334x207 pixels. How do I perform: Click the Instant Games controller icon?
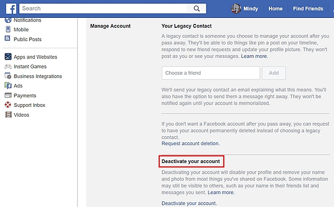pos(8,66)
